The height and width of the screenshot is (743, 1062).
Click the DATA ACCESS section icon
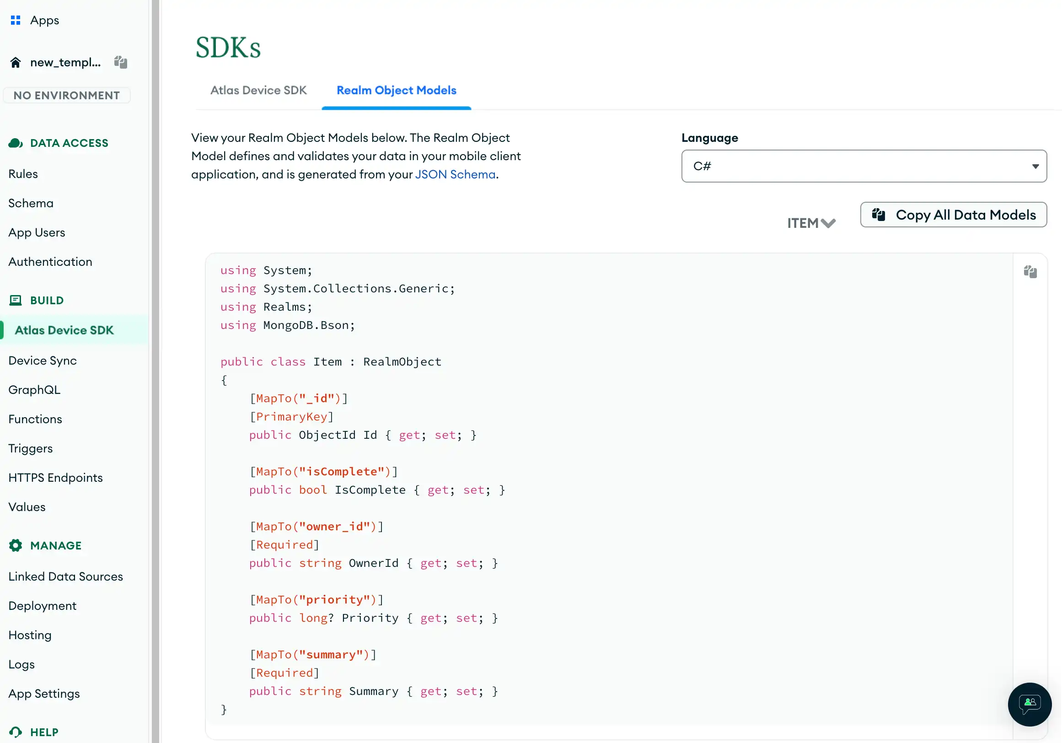pos(16,143)
